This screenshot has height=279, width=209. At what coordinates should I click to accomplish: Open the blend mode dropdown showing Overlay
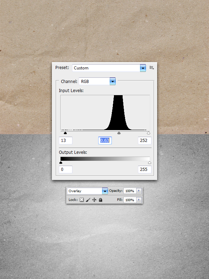tap(88, 191)
